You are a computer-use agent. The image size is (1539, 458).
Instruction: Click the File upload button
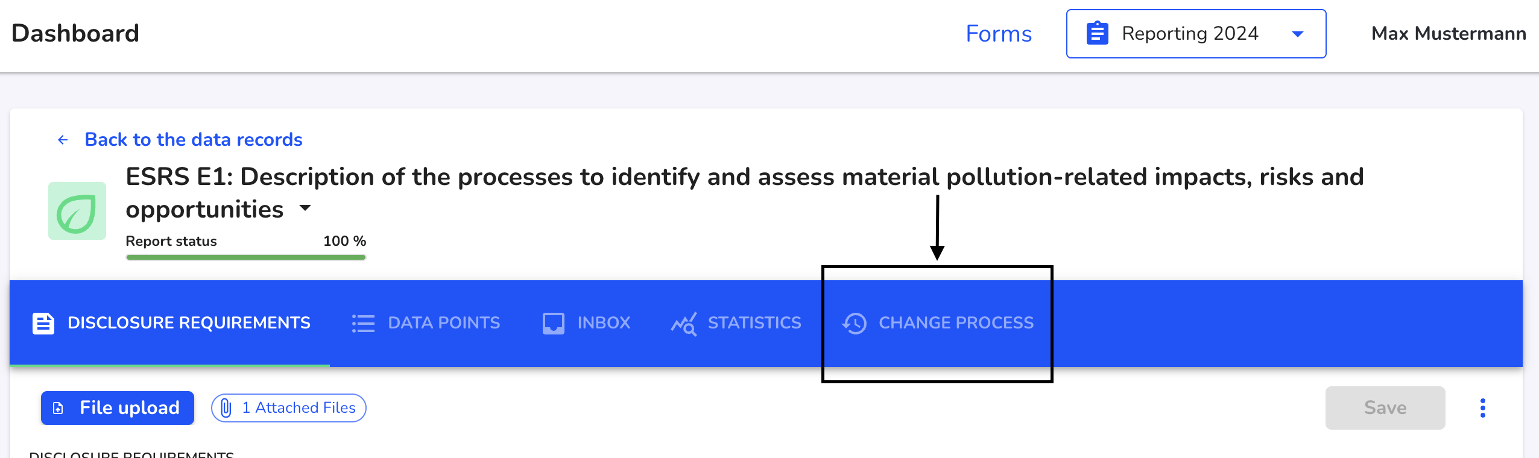coord(118,408)
